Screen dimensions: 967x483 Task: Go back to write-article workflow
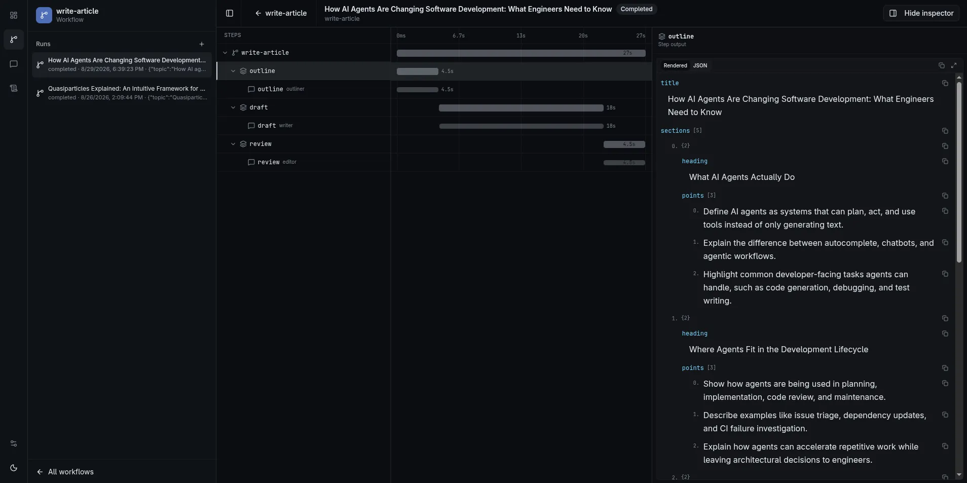[281, 13]
